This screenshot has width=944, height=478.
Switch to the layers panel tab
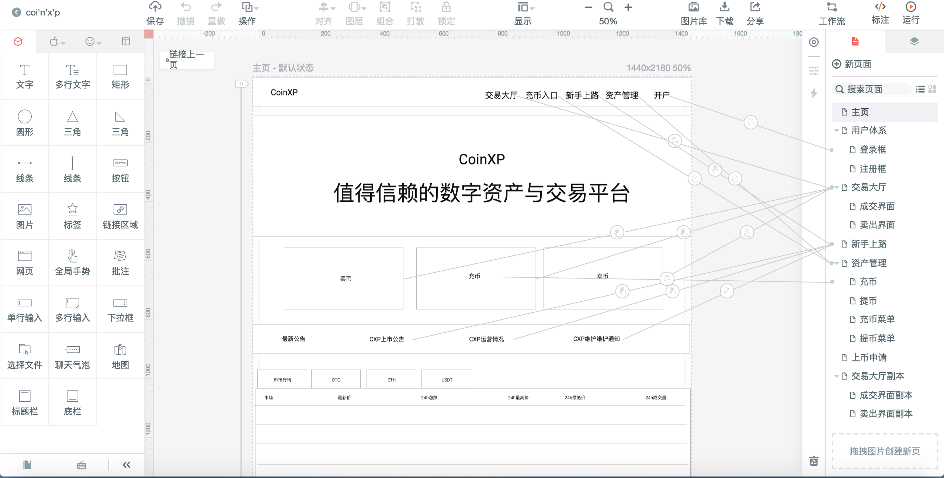[x=914, y=41]
